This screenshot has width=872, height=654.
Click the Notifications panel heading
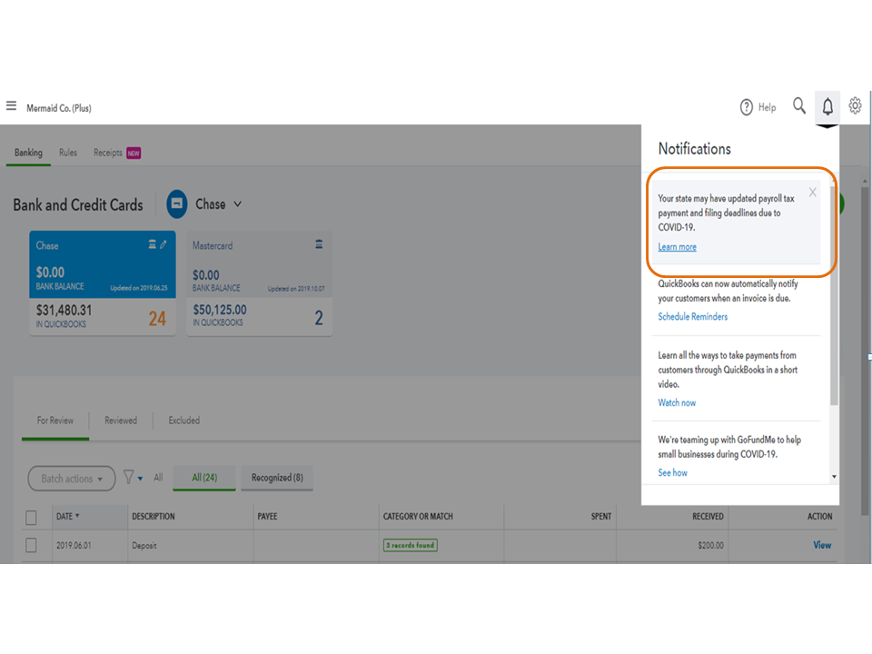[x=695, y=149]
